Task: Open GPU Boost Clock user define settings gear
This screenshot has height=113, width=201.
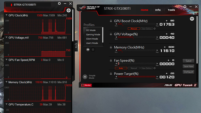Action: [155, 29]
